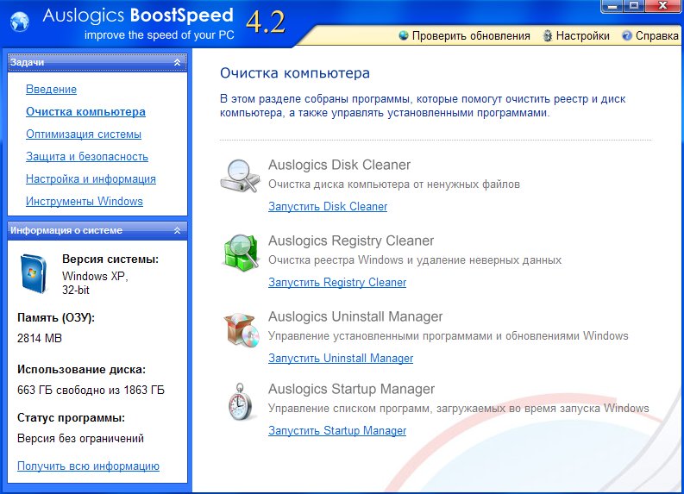Open the Настройки menu item
Viewport: 684px width, 494px height.
(583, 35)
